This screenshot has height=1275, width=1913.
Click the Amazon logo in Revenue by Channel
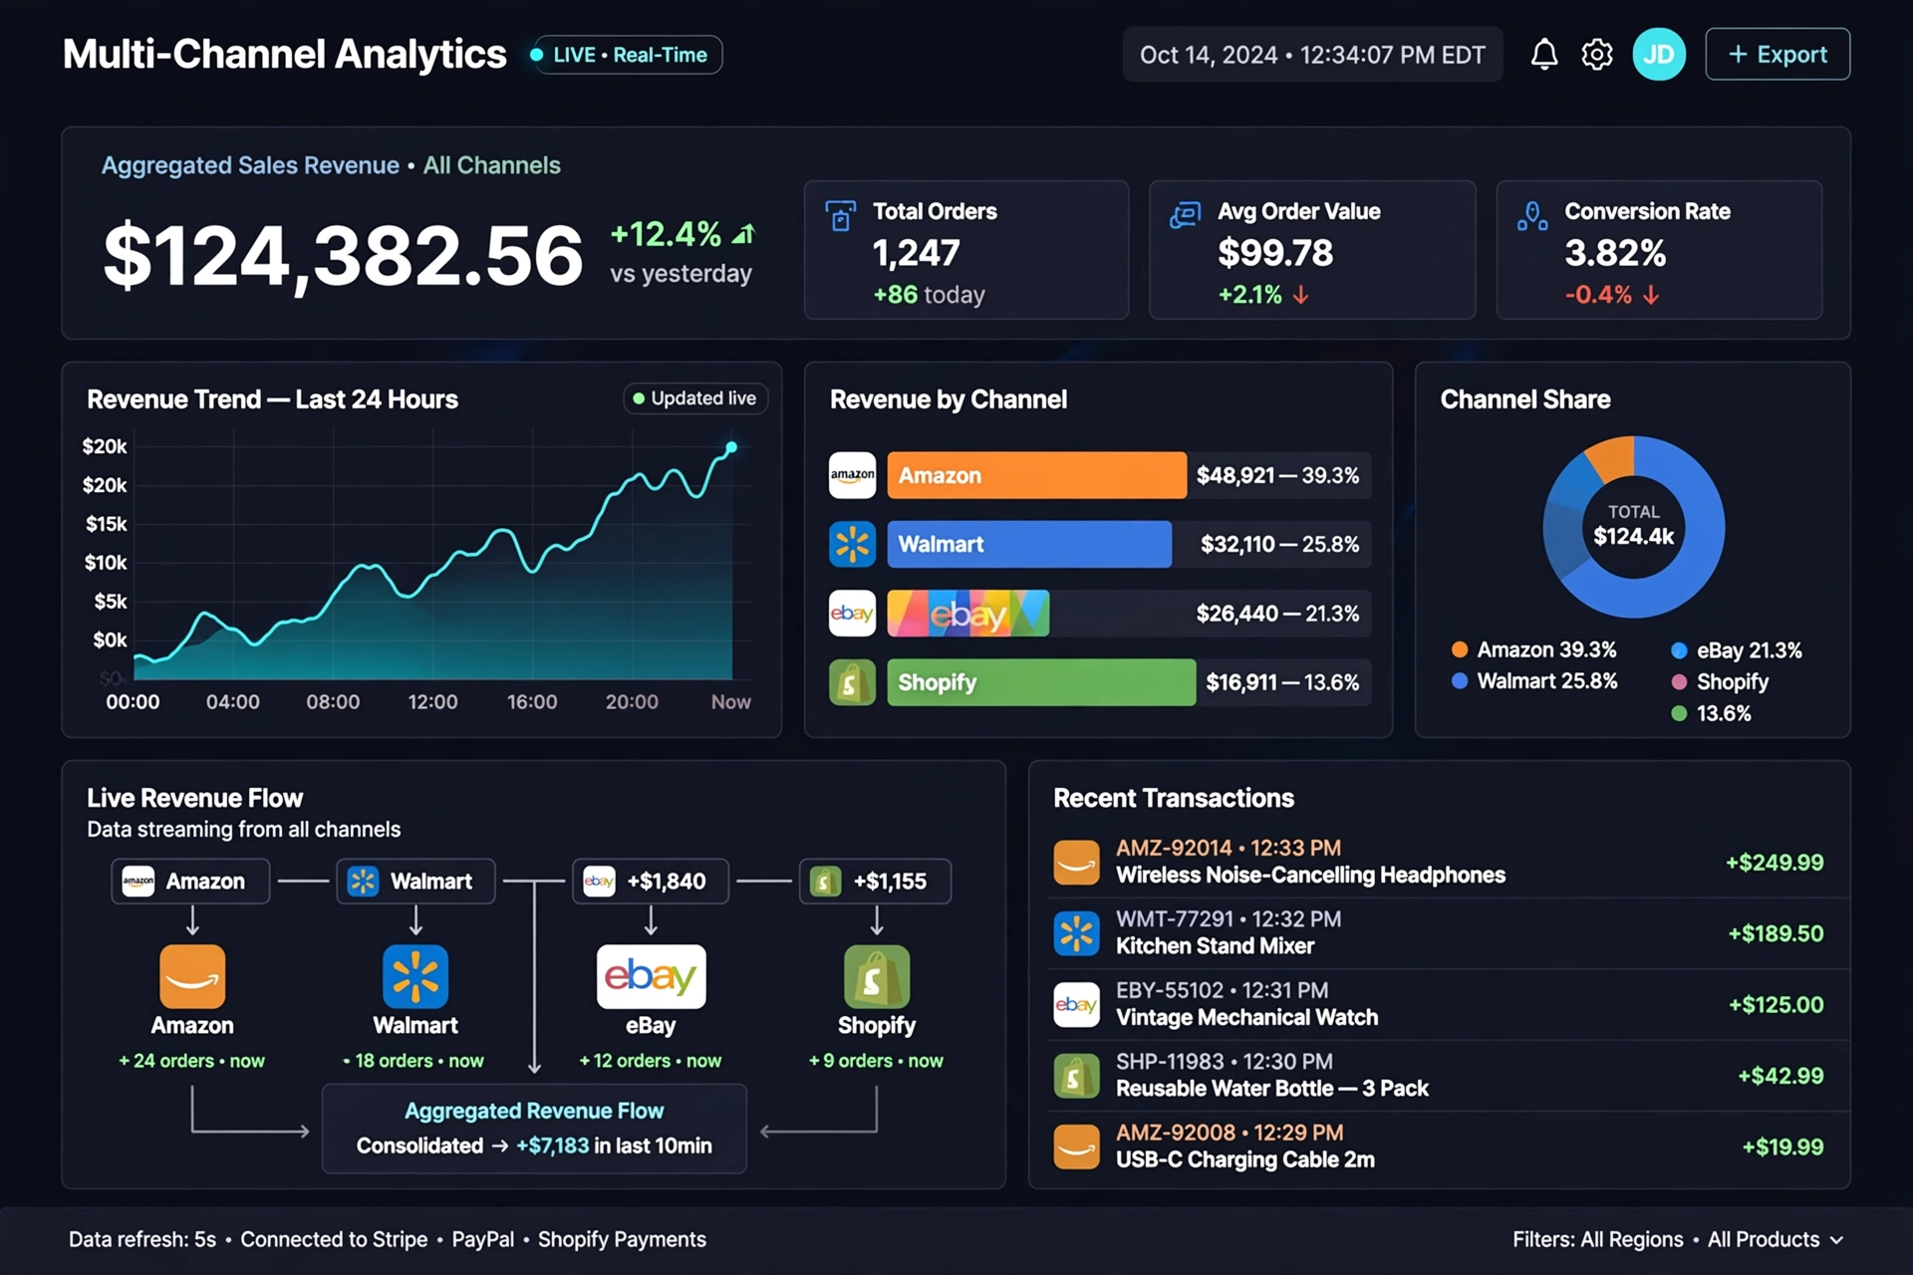click(x=852, y=475)
